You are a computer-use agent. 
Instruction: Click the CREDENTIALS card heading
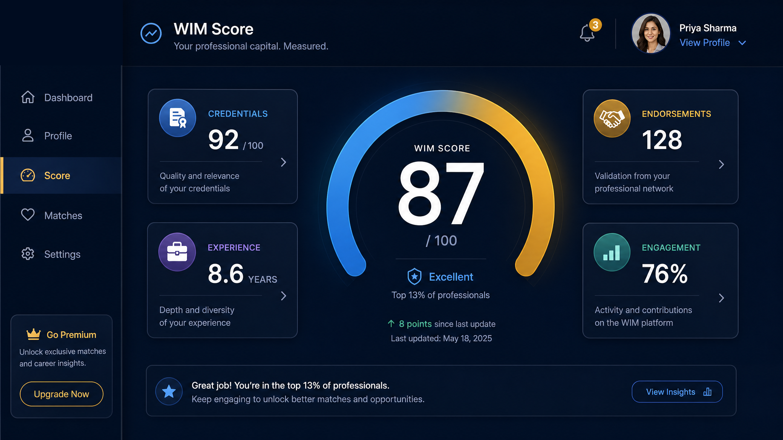click(238, 114)
